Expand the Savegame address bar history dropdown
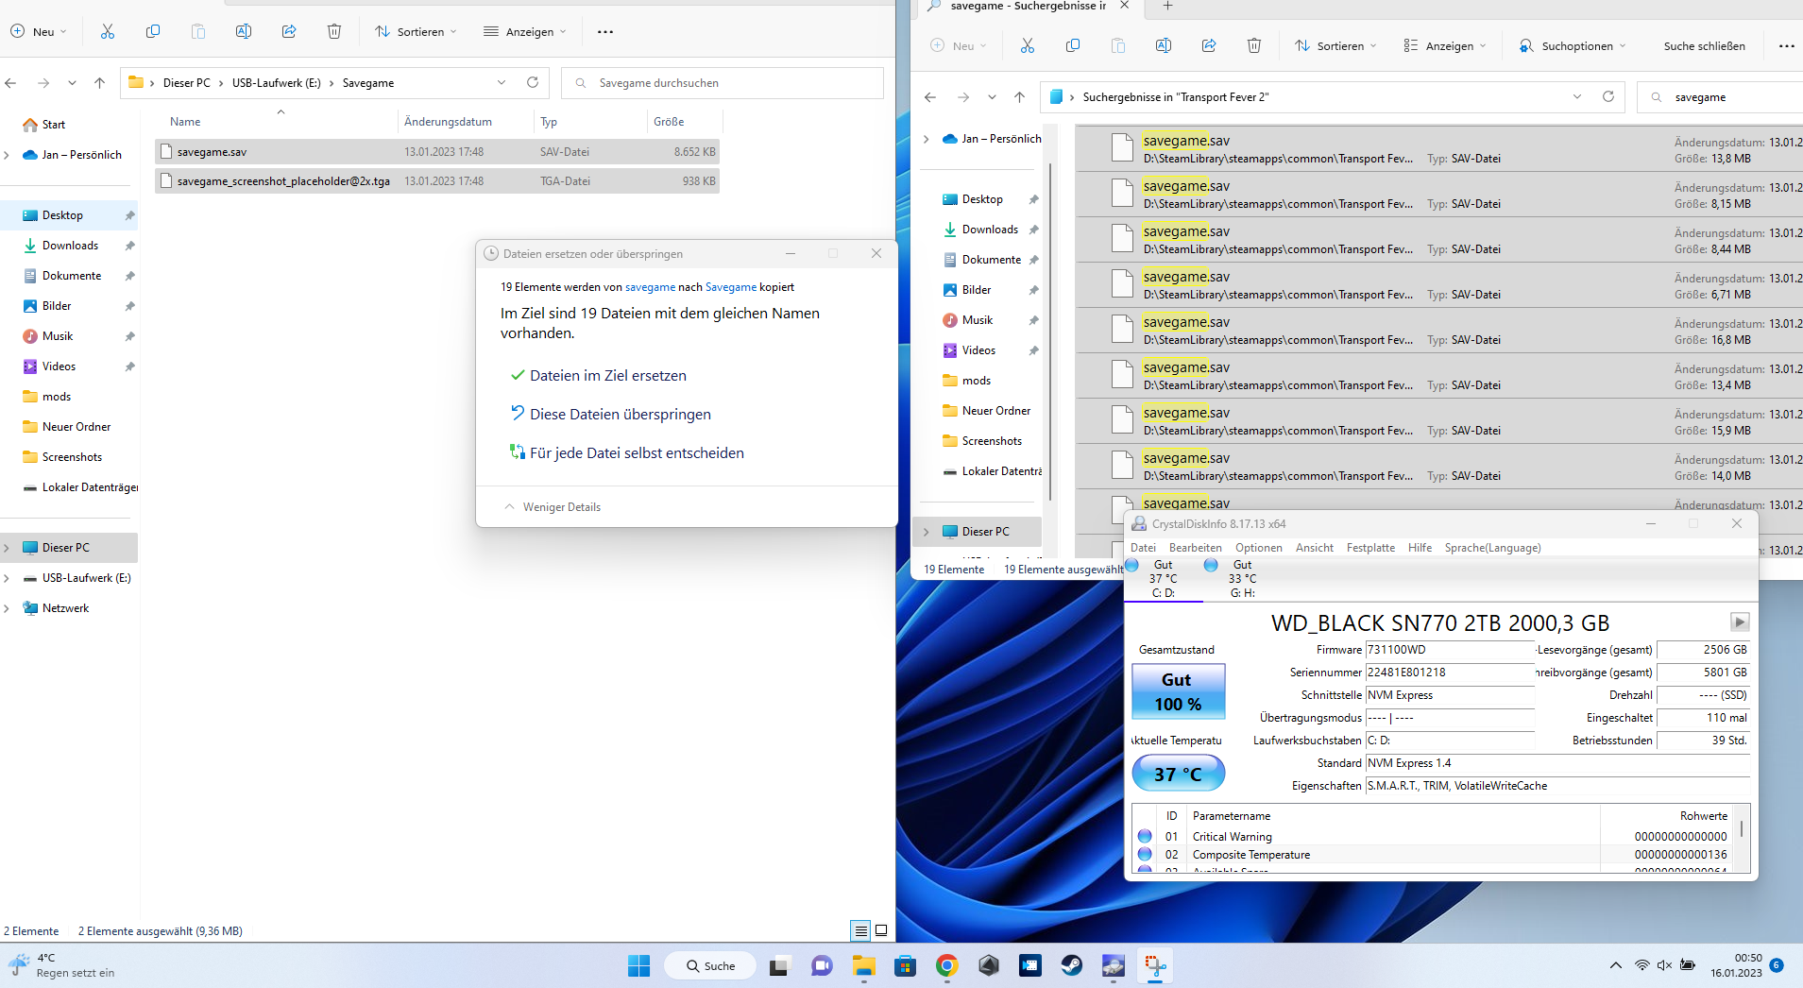This screenshot has height=988, width=1803. pyautogui.click(x=502, y=82)
